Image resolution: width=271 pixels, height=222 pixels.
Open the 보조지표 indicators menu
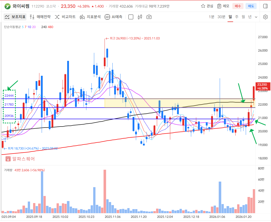pyautogui.click(x=15, y=17)
